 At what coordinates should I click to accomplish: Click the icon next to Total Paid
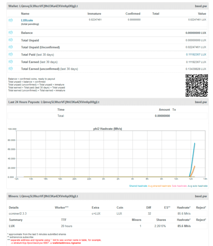click(11, 54)
